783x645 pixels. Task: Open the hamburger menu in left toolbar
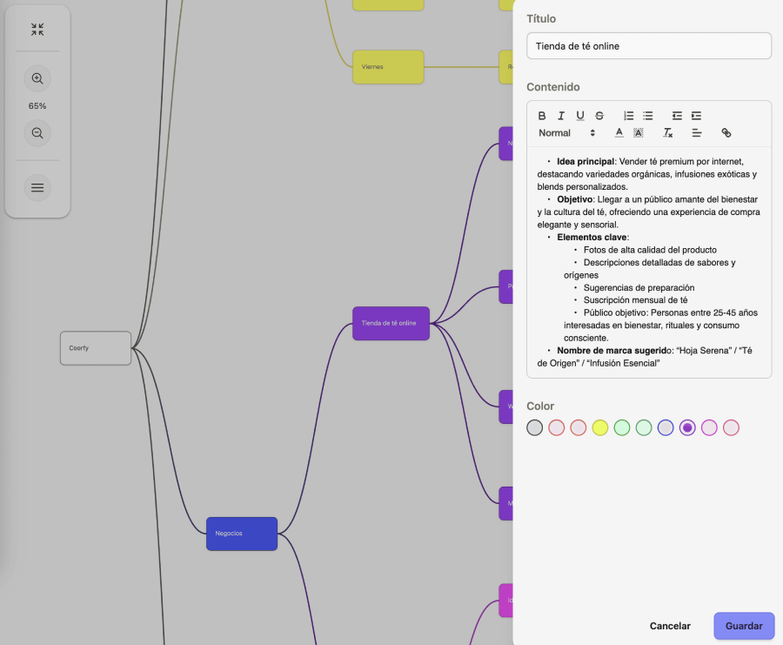point(37,187)
